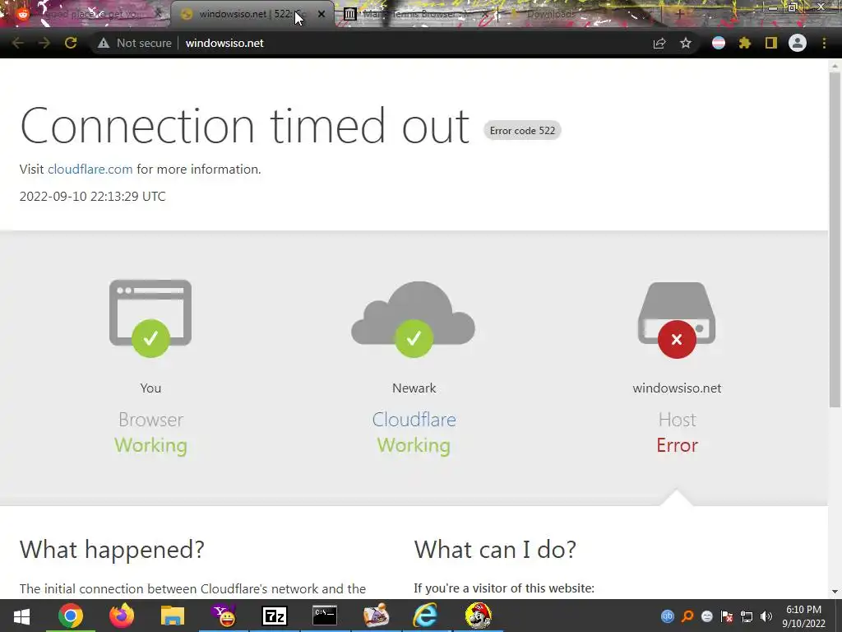Click the red Error status text
The height and width of the screenshot is (632, 842).
(x=677, y=445)
